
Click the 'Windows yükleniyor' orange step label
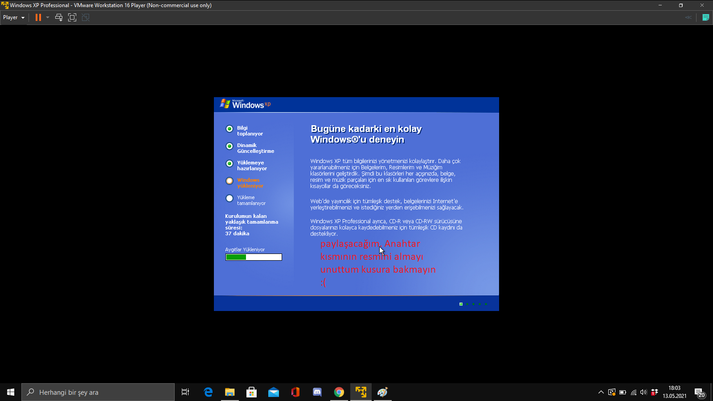click(250, 183)
